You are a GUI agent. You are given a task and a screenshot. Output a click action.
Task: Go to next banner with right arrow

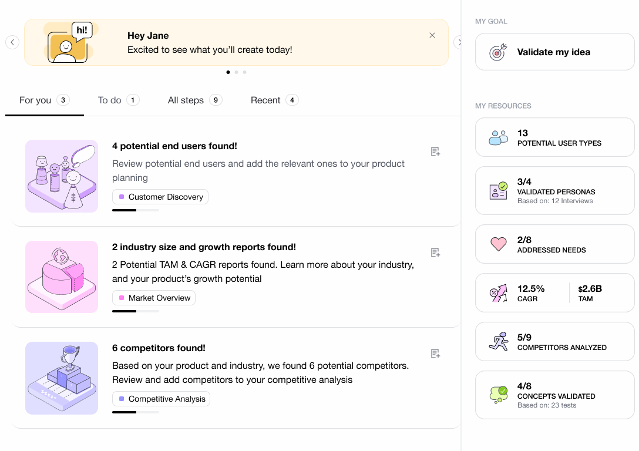coord(459,42)
